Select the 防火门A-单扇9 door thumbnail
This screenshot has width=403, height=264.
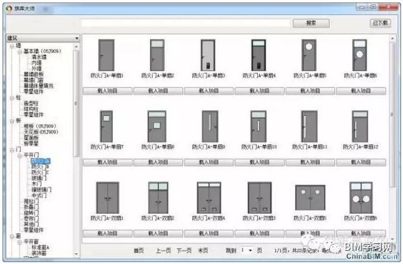point(210,127)
